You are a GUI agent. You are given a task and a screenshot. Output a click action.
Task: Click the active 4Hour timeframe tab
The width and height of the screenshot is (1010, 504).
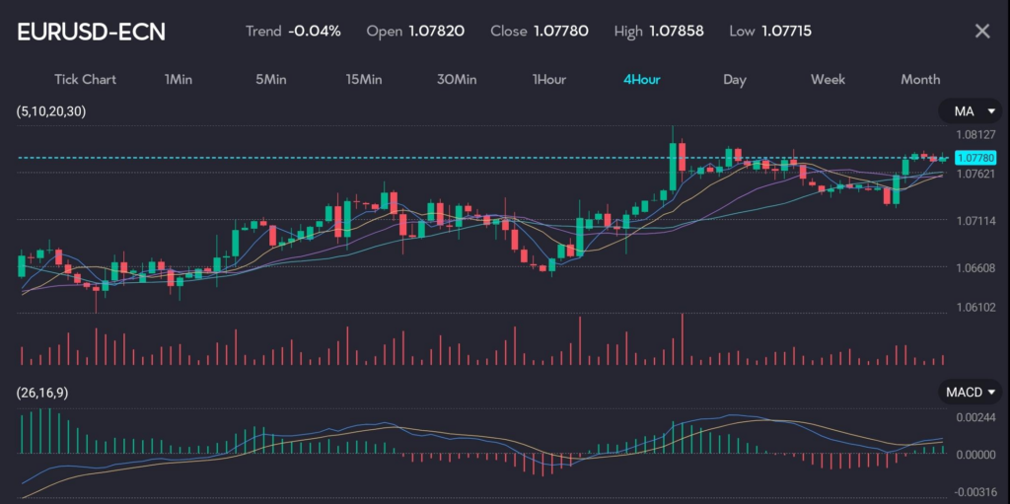click(641, 79)
